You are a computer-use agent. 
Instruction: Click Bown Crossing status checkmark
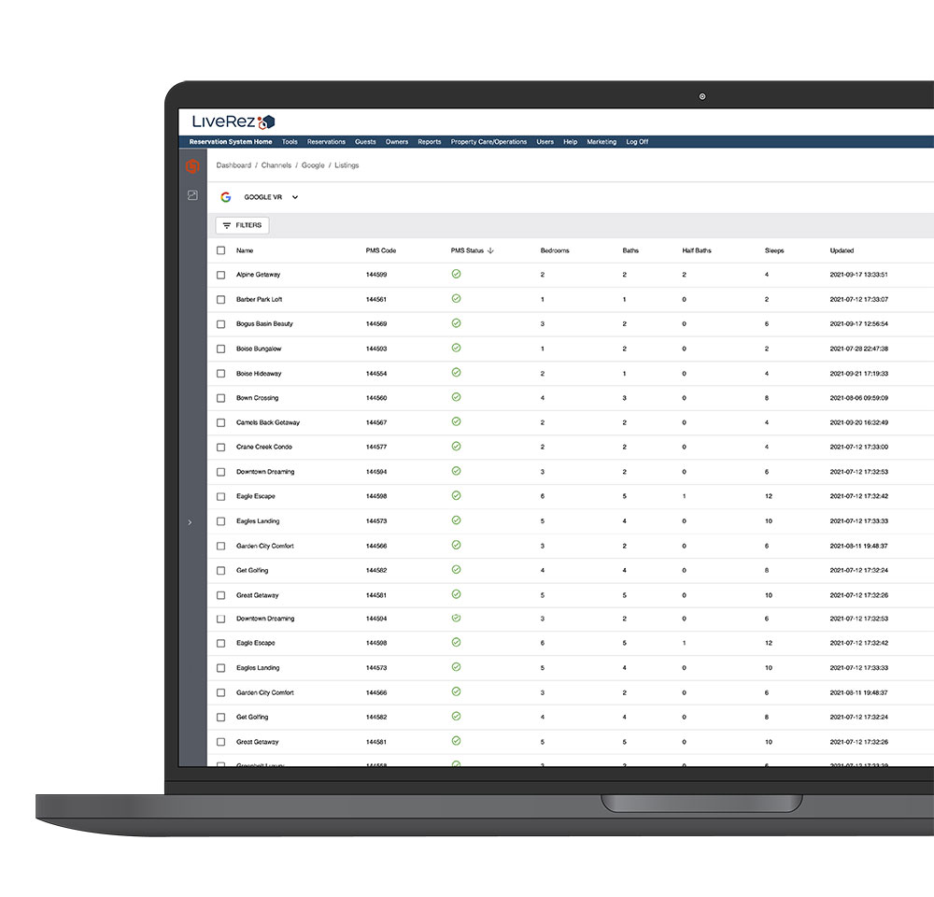point(457,397)
